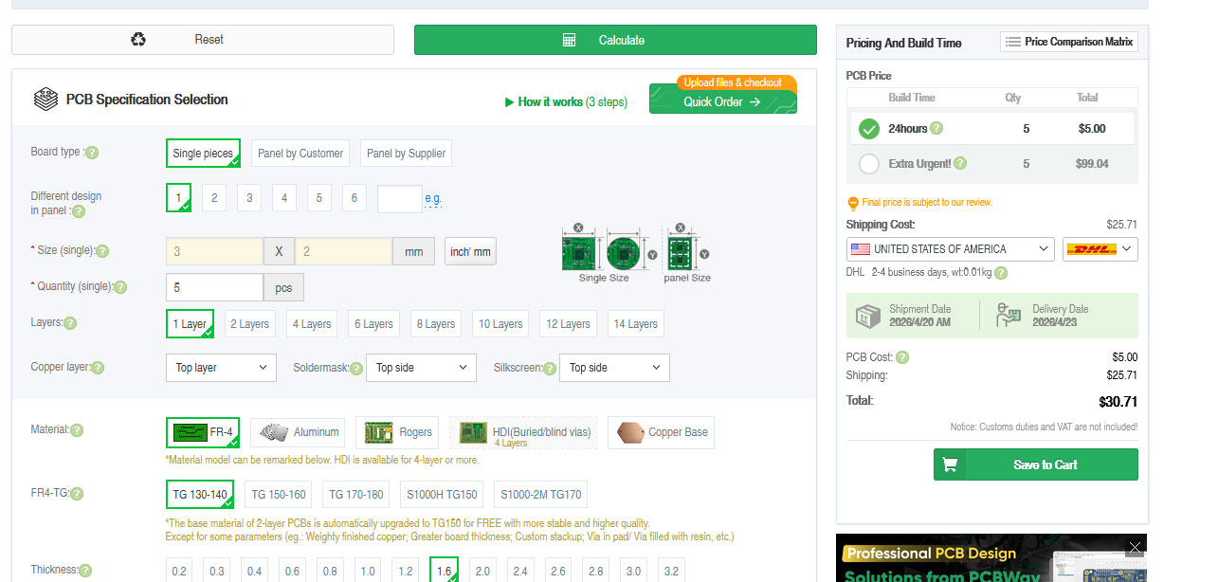The height and width of the screenshot is (582, 1218).
Task: Choose Panel by Supplier board type
Action: 406,154
